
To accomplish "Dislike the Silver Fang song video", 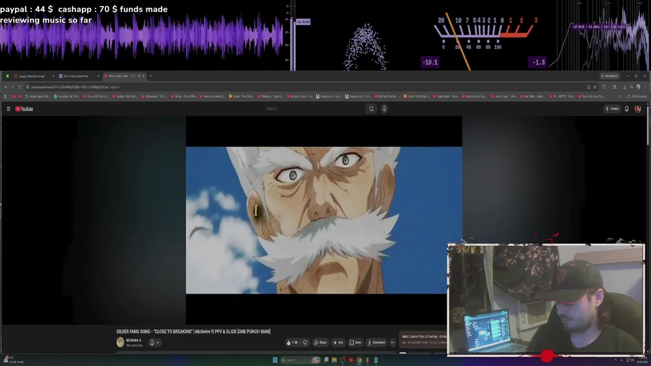I will pyautogui.click(x=305, y=343).
